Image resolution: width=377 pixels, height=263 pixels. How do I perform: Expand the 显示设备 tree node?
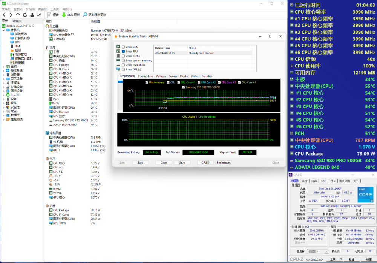pyautogui.click(x=4, y=79)
